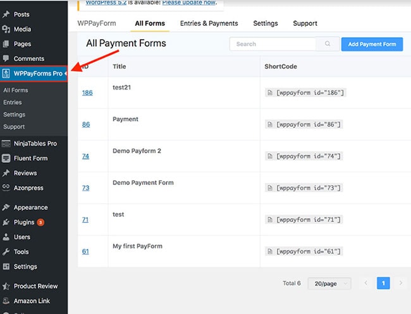
Task: Click the Plugins update badge 3
Action: (x=40, y=223)
